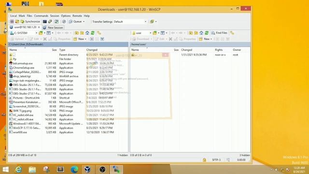Select the SMK TI.jpg.png image
The image size is (309, 174).
(x=22, y=111)
